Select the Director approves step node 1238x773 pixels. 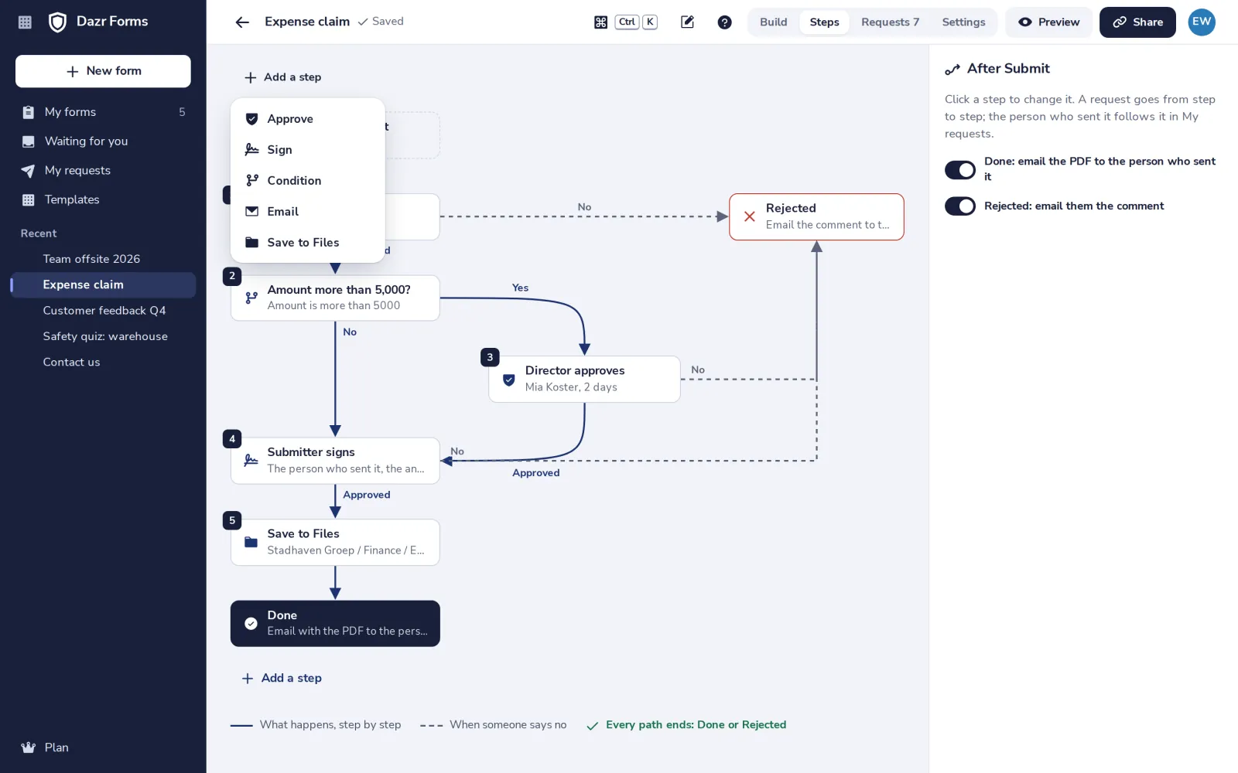[x=584, y=379]
